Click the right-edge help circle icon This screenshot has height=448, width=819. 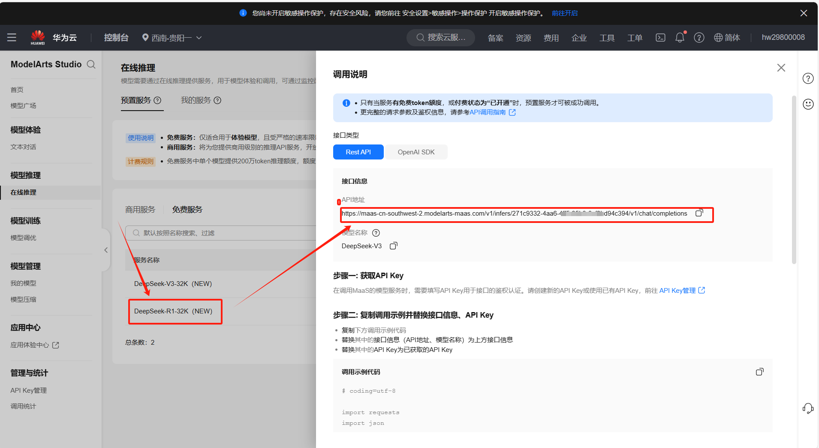click(808, 78)
